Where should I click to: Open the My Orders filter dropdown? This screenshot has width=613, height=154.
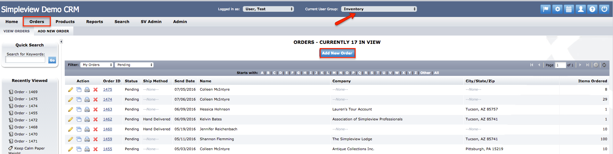[x=97, y=65]
